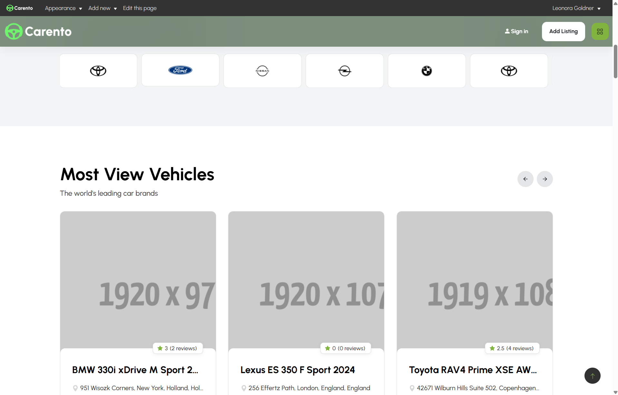Viewport: 618px width, 395px height.
Task: Click the scroll-to-top arrow button
Action: pos(592,376)
